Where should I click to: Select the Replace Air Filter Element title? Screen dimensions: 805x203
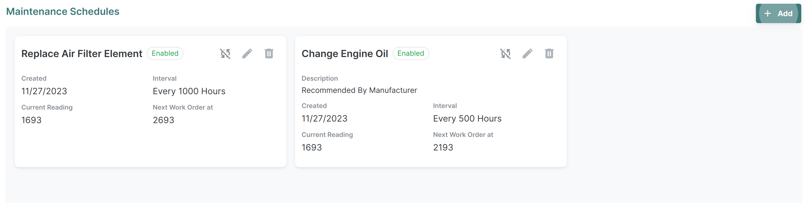(x=81, y=54)
